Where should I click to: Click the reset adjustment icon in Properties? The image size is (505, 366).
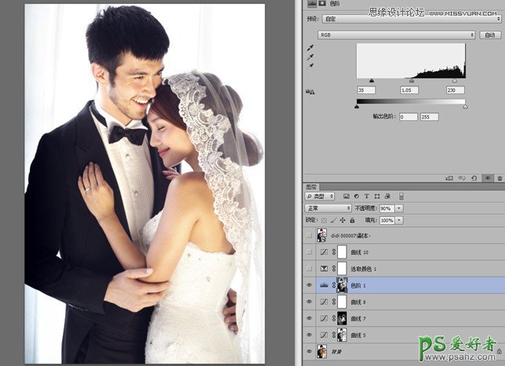coord(475,178)
